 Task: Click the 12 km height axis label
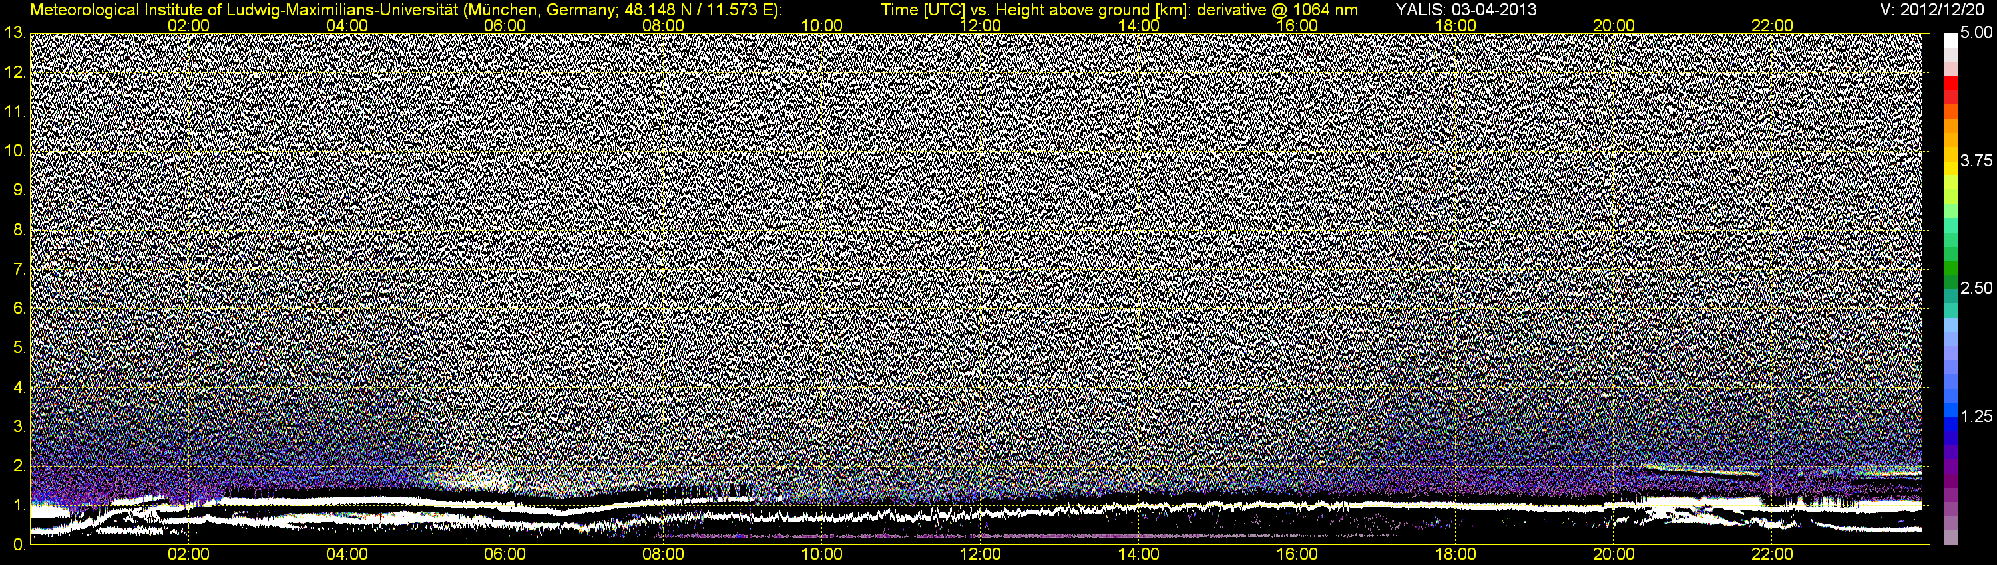click(x=15, y=72)
